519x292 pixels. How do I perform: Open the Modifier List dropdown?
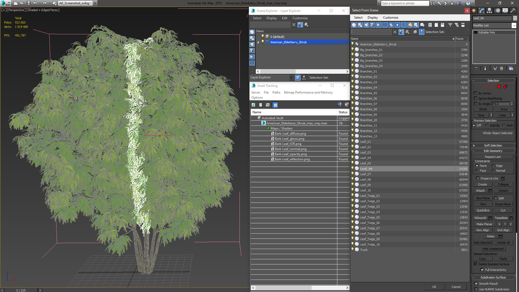(x=514, y=25)
